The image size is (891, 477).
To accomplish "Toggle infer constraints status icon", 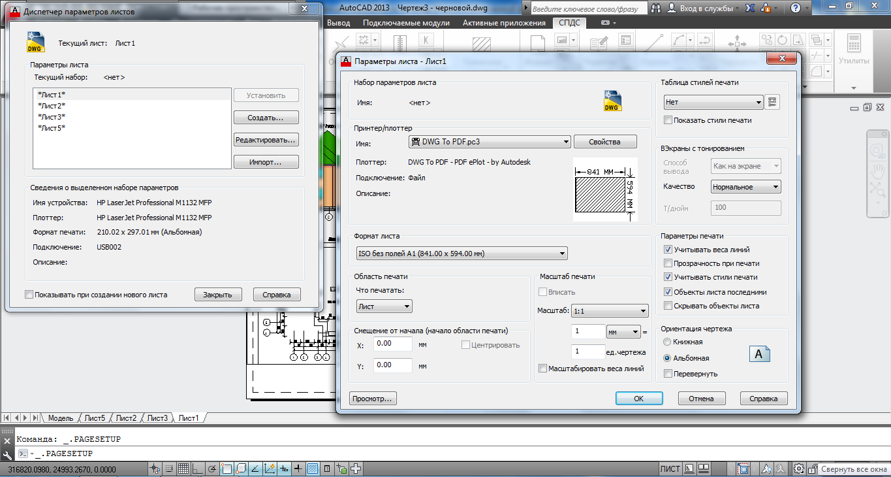I will [155, 469].
